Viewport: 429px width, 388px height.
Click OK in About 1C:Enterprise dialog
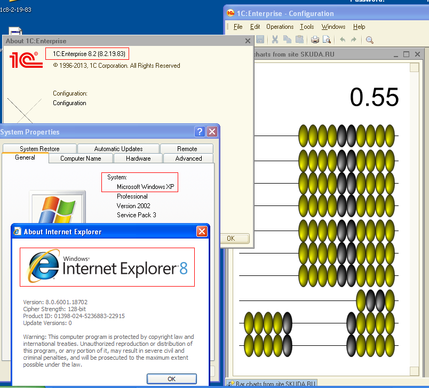tap(235, 239)
